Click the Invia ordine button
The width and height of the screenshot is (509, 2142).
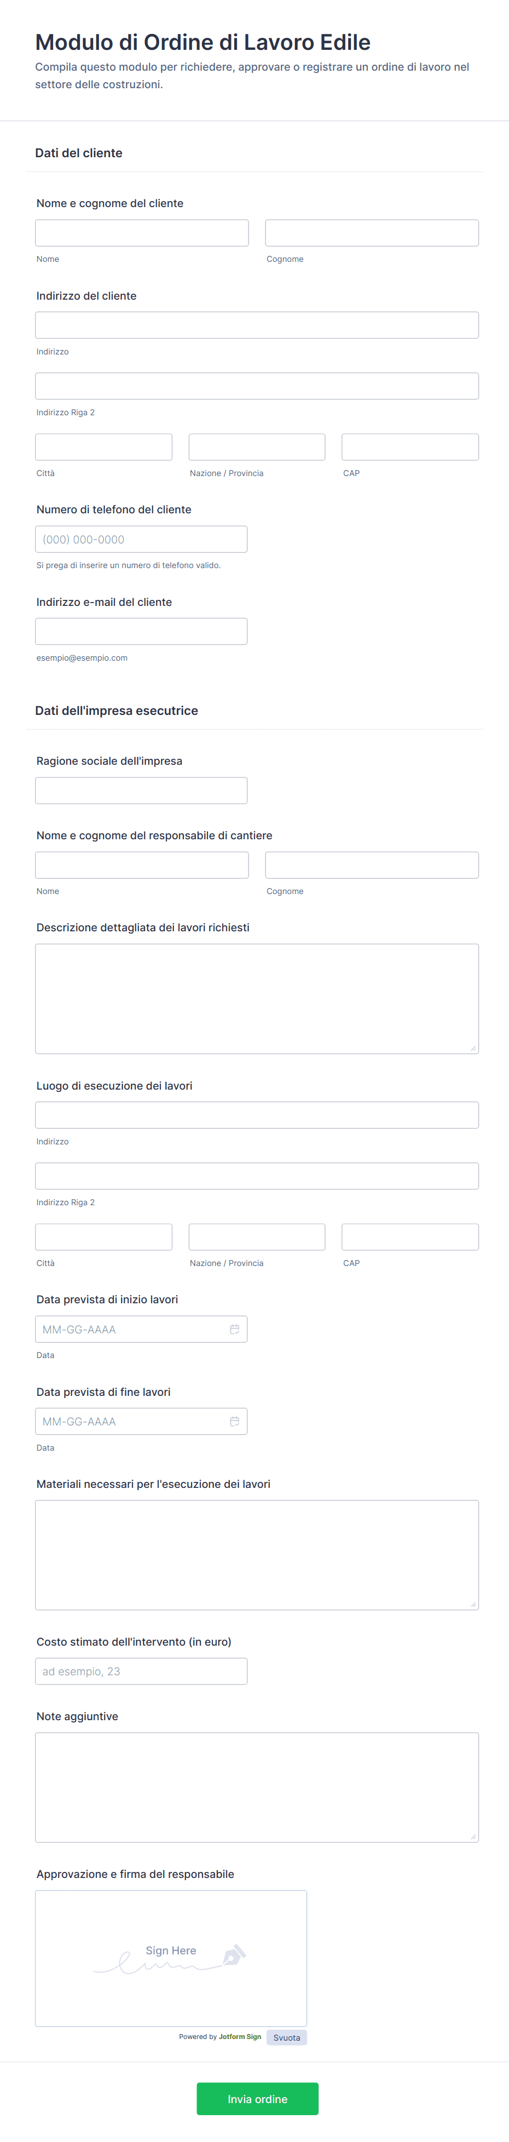pos(257,2098)
